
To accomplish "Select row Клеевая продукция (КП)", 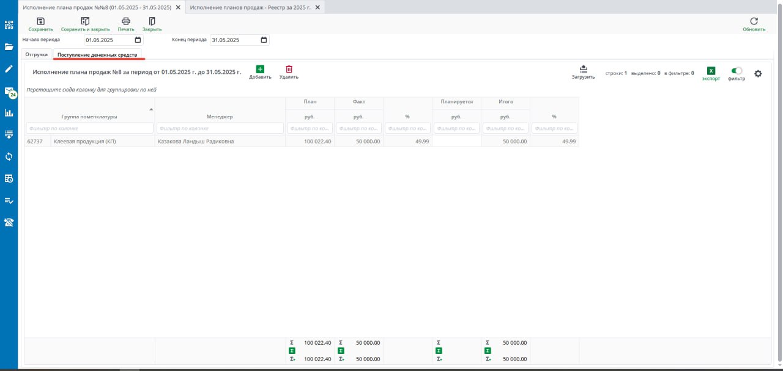I will 84,142.
